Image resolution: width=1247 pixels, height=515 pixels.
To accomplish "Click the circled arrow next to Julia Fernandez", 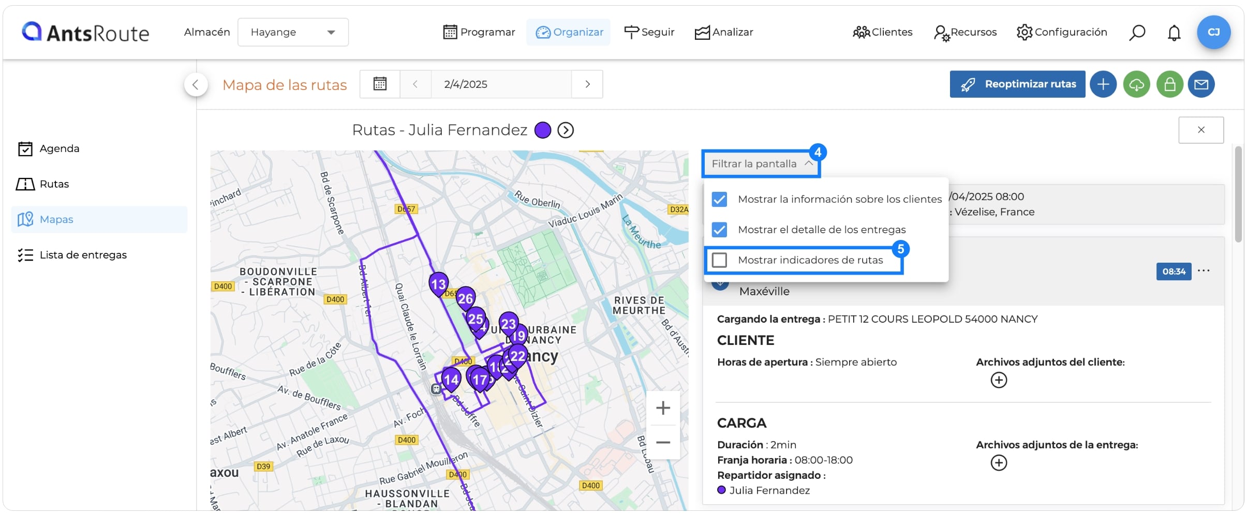I will 566,130.
